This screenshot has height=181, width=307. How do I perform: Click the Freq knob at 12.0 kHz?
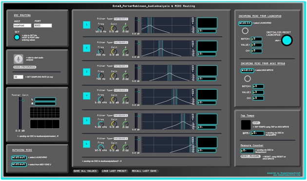101,147
